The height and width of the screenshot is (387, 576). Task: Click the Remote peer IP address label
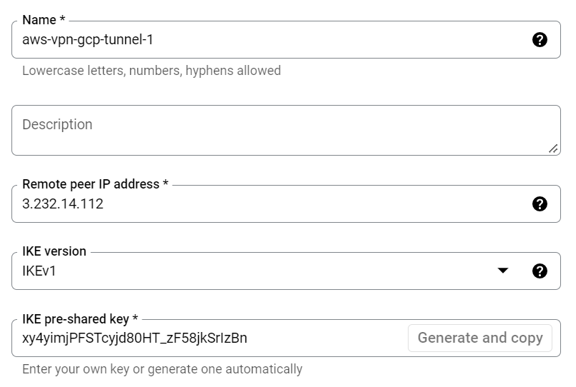click(95, 184)
